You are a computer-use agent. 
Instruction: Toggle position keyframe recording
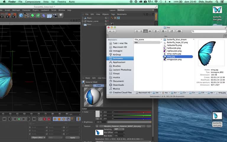tap(55, 119)
